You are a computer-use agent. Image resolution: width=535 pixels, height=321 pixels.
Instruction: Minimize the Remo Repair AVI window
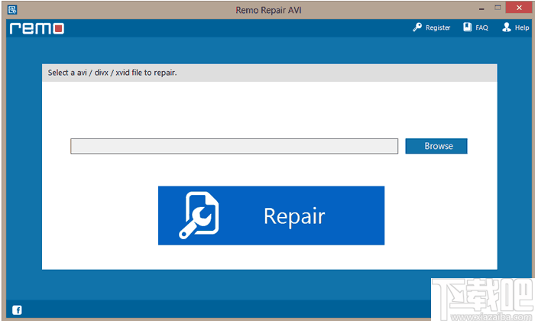[x=481, y=9]
